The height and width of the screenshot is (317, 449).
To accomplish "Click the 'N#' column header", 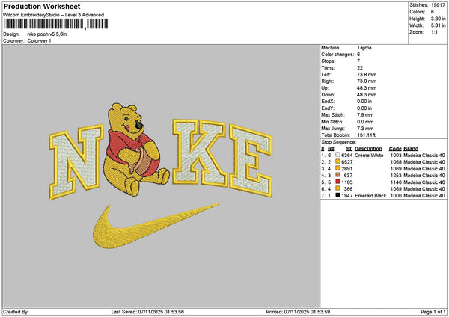I will (331, 149).
